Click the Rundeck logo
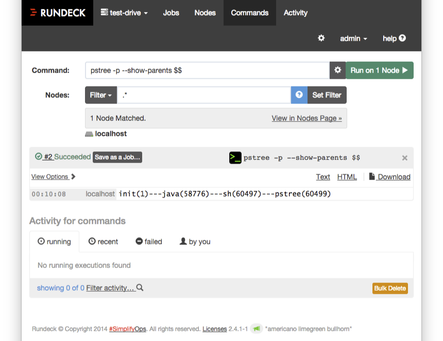This screenshot has width=443, height=341. pos(58,13)
